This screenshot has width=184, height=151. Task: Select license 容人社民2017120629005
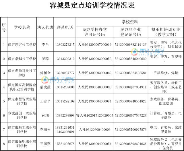tap(95, 115)
